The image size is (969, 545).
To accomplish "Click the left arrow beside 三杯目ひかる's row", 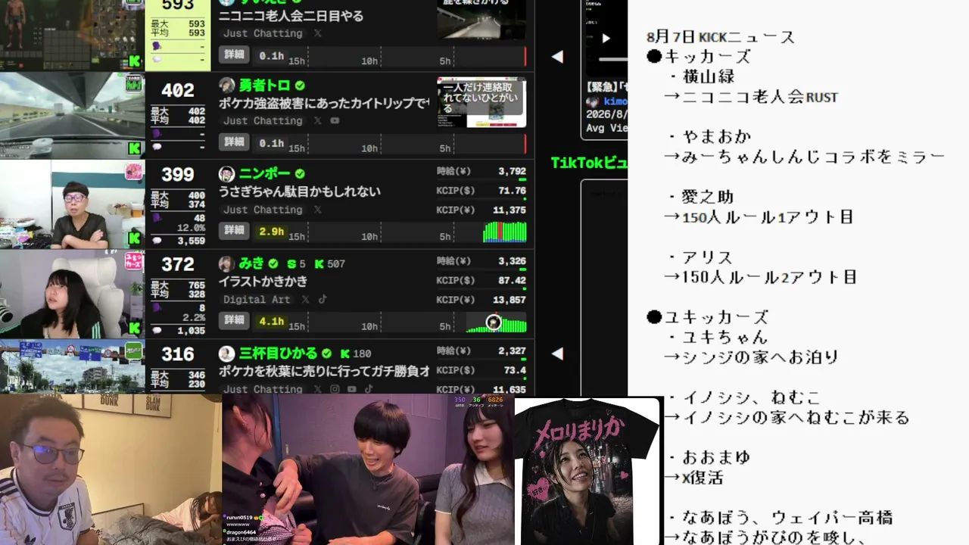I will pyautogui.click(x=557, y=353).
